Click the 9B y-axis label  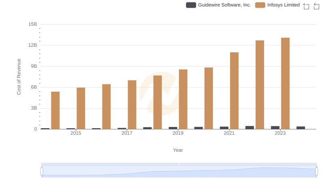click(34, 66)
